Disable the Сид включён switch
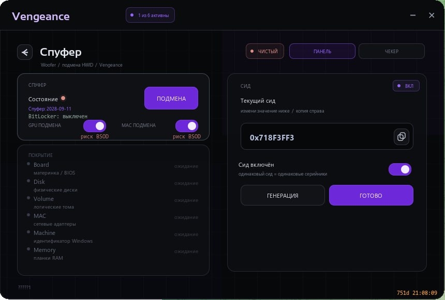The image size is (445, 300). (x=400, y=169)
